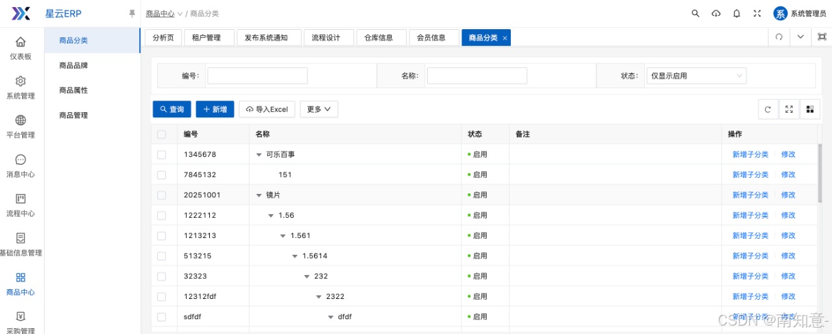Viewport: 832px width, 334px height.
Task: Open the search magnifier in the header
Action: coord(695,13)
